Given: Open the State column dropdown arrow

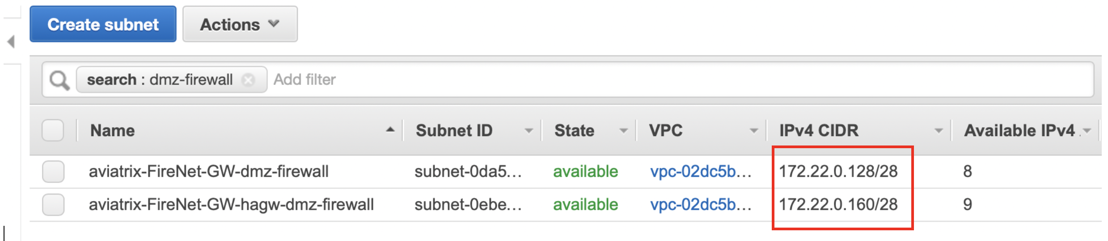Looking at the screenshot, I should pyautogui.click(x=623, y=131).
